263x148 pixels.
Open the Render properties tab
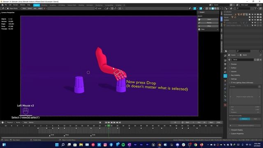click(x=225, y=60)
